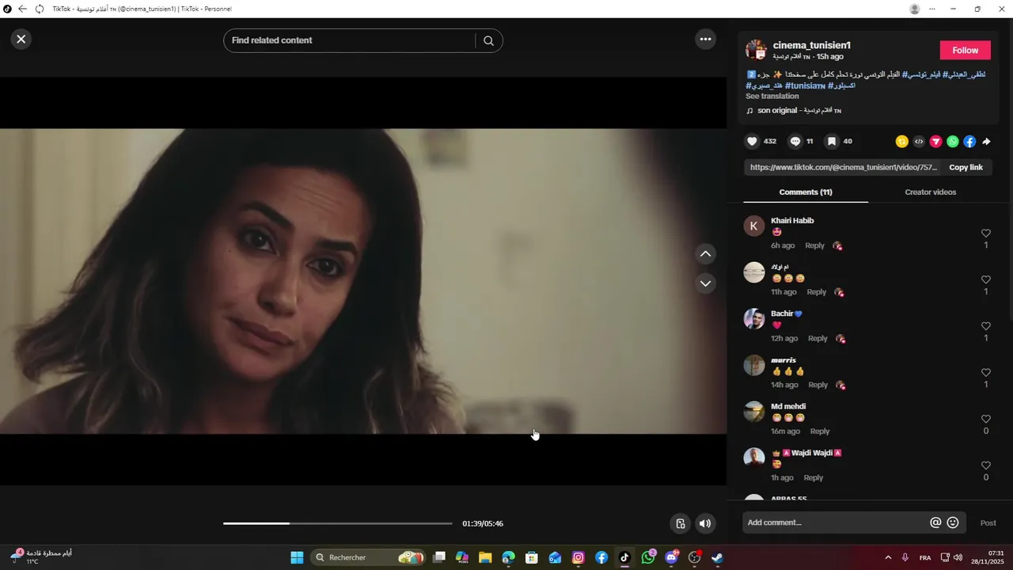
Task: Show hidden system tray icons
Action: click(887, 557)
